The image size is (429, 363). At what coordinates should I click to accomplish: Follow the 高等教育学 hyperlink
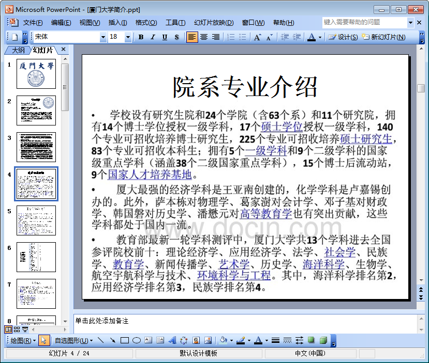tap(266, 214)
